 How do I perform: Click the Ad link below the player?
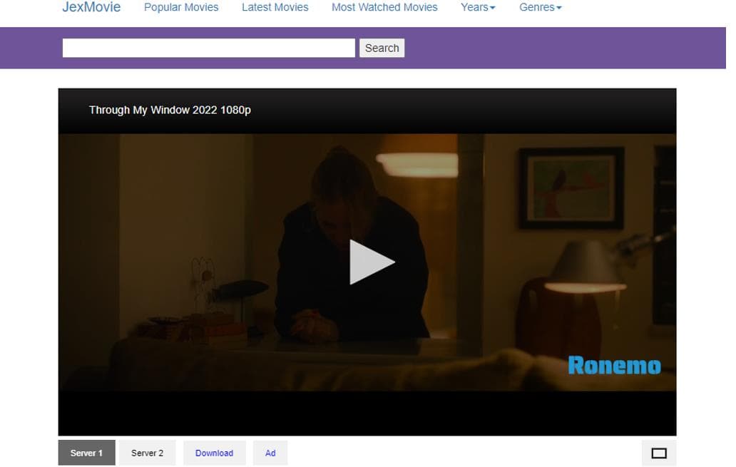[270, 453]
